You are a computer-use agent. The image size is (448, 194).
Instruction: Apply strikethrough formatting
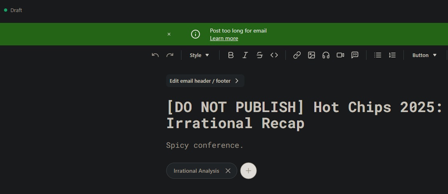pos(260,55)
